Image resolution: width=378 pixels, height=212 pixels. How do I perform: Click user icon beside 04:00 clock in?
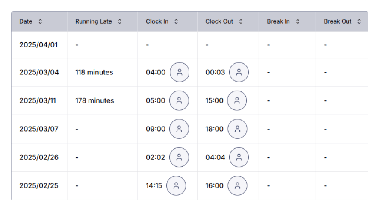pos(180,72)
